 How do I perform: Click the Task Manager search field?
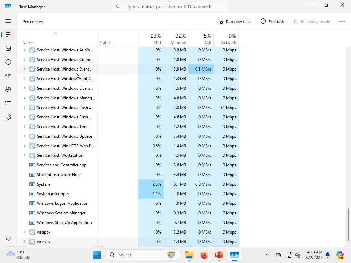[170, 7]
